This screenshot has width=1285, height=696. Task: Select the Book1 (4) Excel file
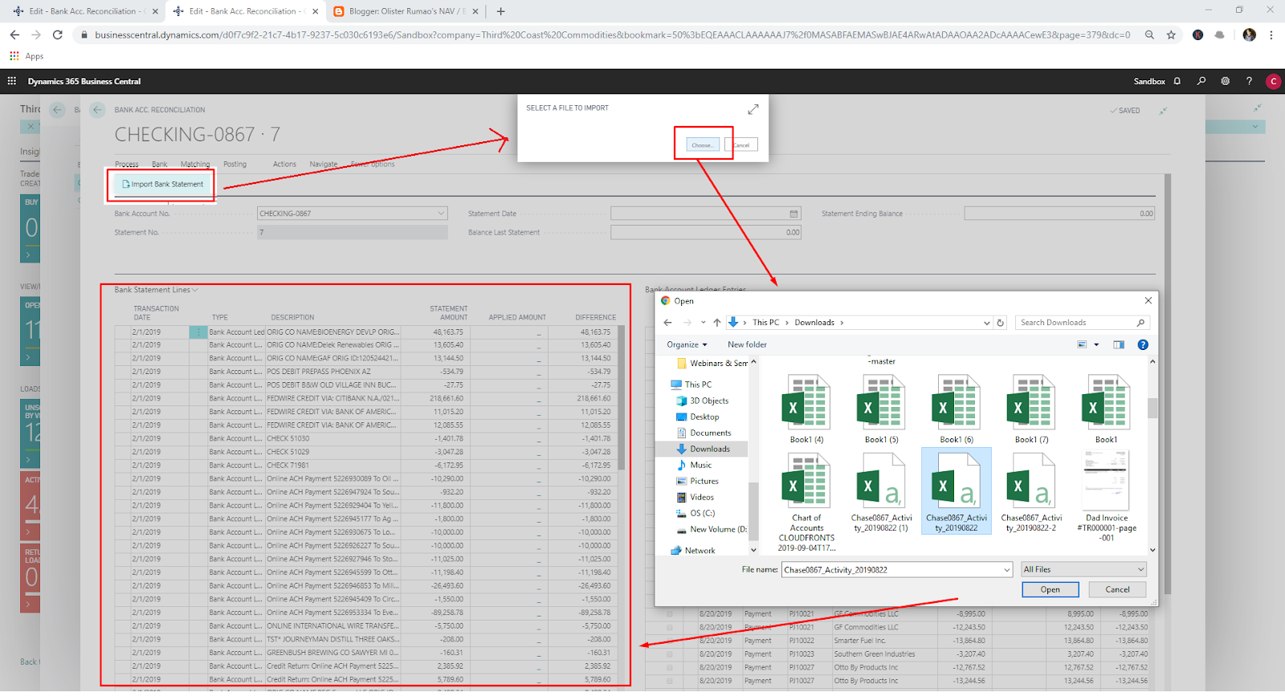pos(806,410)
